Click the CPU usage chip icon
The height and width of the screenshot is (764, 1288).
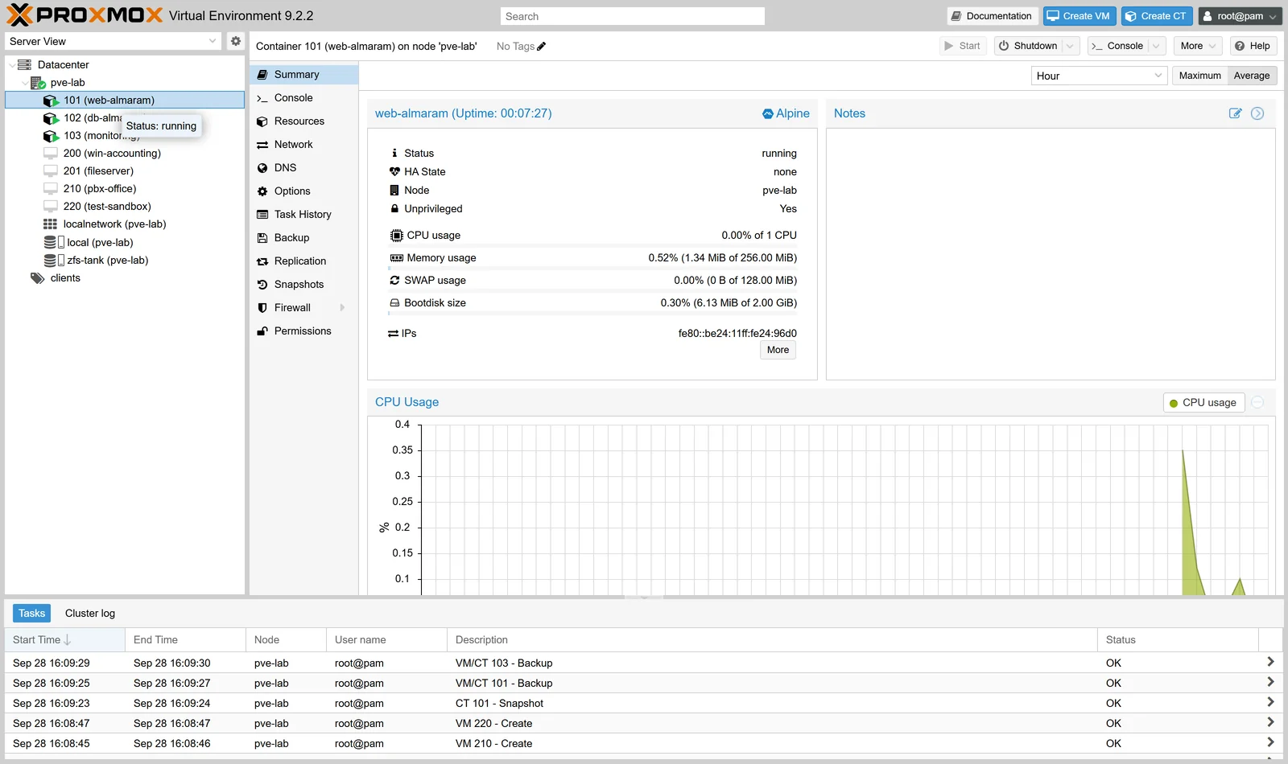click(x=396, y=236)
